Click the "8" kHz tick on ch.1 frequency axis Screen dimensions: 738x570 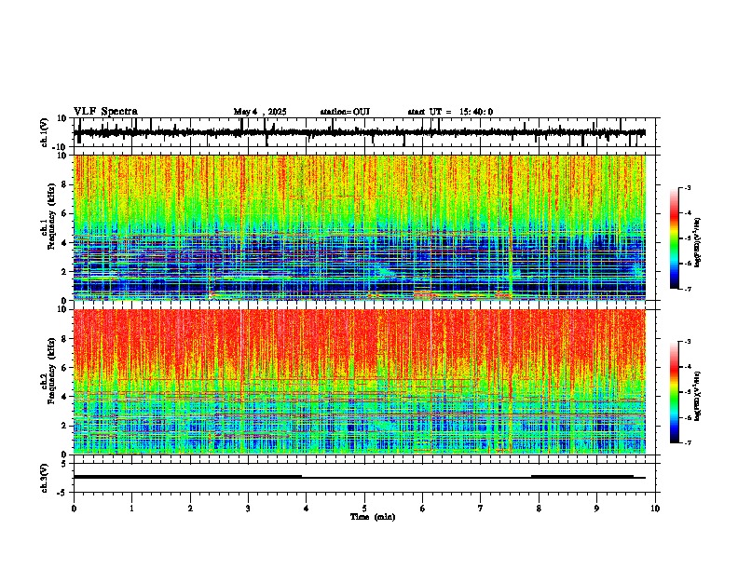(64, 184)
